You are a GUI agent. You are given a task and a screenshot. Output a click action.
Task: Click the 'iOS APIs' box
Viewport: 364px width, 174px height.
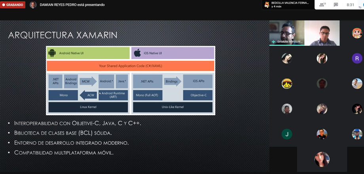(x=198, y=81)
